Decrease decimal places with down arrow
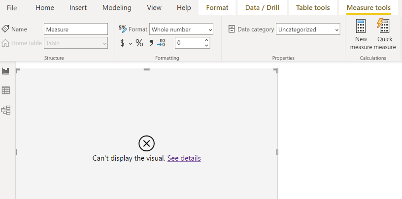The width and height of the screenshot is (402, 199). [206, 46]
